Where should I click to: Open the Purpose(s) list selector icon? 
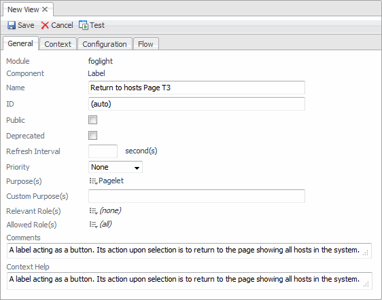[94, 181]
